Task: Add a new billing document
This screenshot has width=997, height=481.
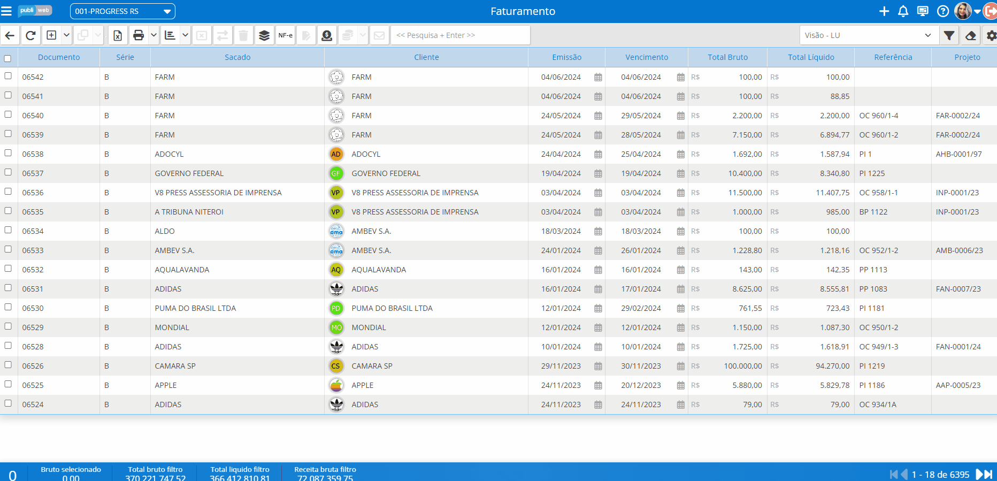Action: tap(51, 35)
